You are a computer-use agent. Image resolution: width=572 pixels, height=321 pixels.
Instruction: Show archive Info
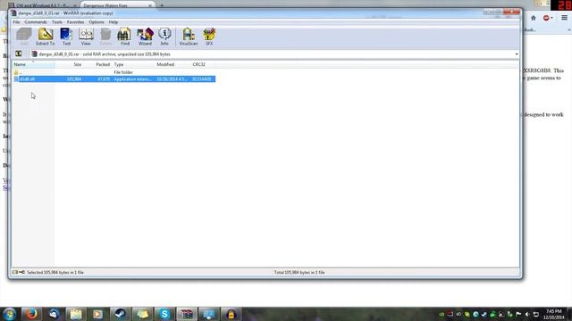[164, 37]
